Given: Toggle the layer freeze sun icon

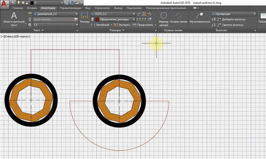Looking at the screenshot, I should (23, 3).
